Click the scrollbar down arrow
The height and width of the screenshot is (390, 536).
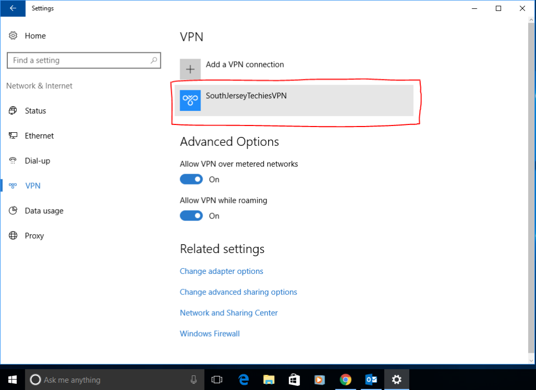531,360
